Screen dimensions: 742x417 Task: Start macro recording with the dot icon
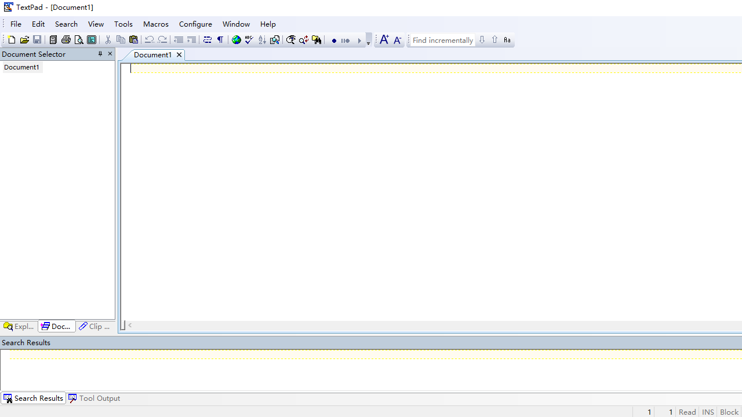tap(334, 41)
